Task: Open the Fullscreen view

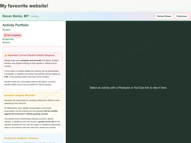Action: click(x=181, y=16)
